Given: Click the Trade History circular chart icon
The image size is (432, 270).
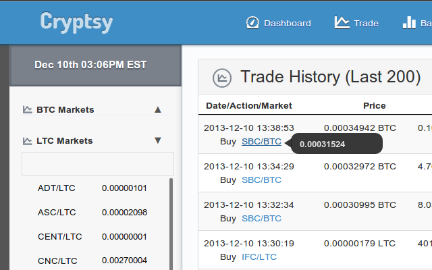Looking at the screenshot, I should pyautogui.click(x=222, y=78).
